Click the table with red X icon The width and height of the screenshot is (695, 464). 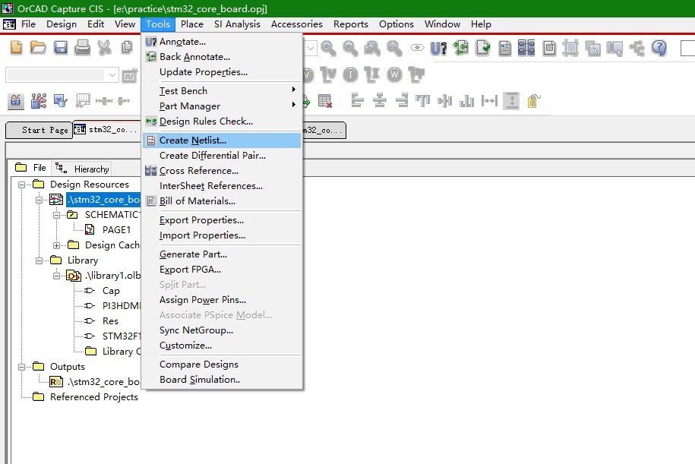(x=325, y=101)
